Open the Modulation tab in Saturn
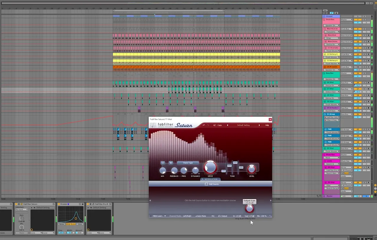 pyautogui.click(x=211, y=179)
